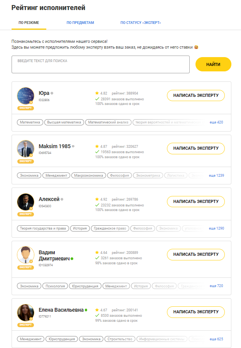
Task: Select the Макроэкономика tag for Maksim 1985
Action: 89,176
